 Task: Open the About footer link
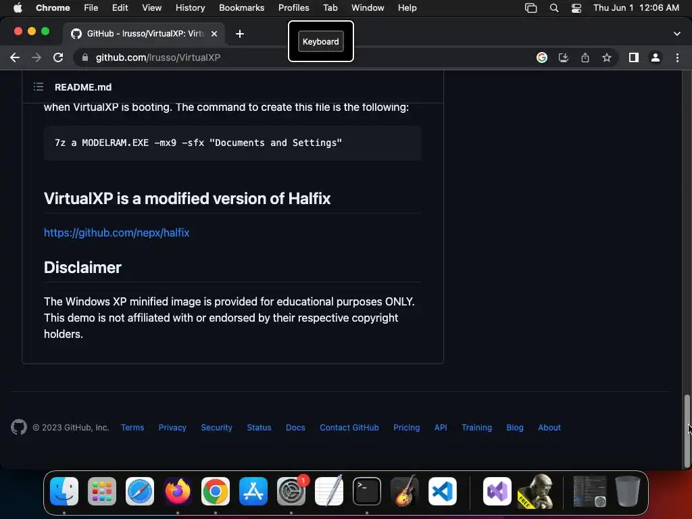pos(549,427)
